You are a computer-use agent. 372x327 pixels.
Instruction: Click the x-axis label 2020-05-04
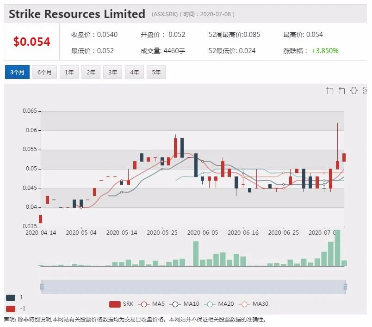(x=81, y=233)
